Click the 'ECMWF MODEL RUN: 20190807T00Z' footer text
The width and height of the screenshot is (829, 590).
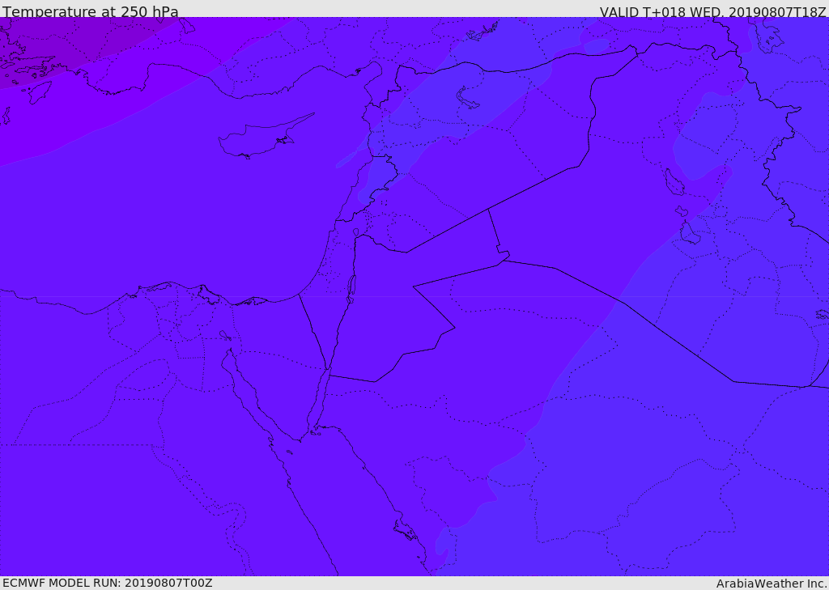108,584
